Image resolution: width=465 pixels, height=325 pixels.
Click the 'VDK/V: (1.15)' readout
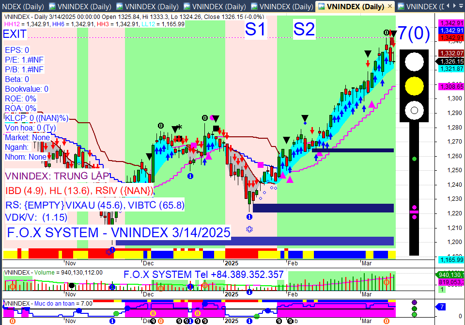pyautogui.click(x=36, y=217)
